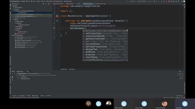Click the Project panel settings gear

(48, 4)
